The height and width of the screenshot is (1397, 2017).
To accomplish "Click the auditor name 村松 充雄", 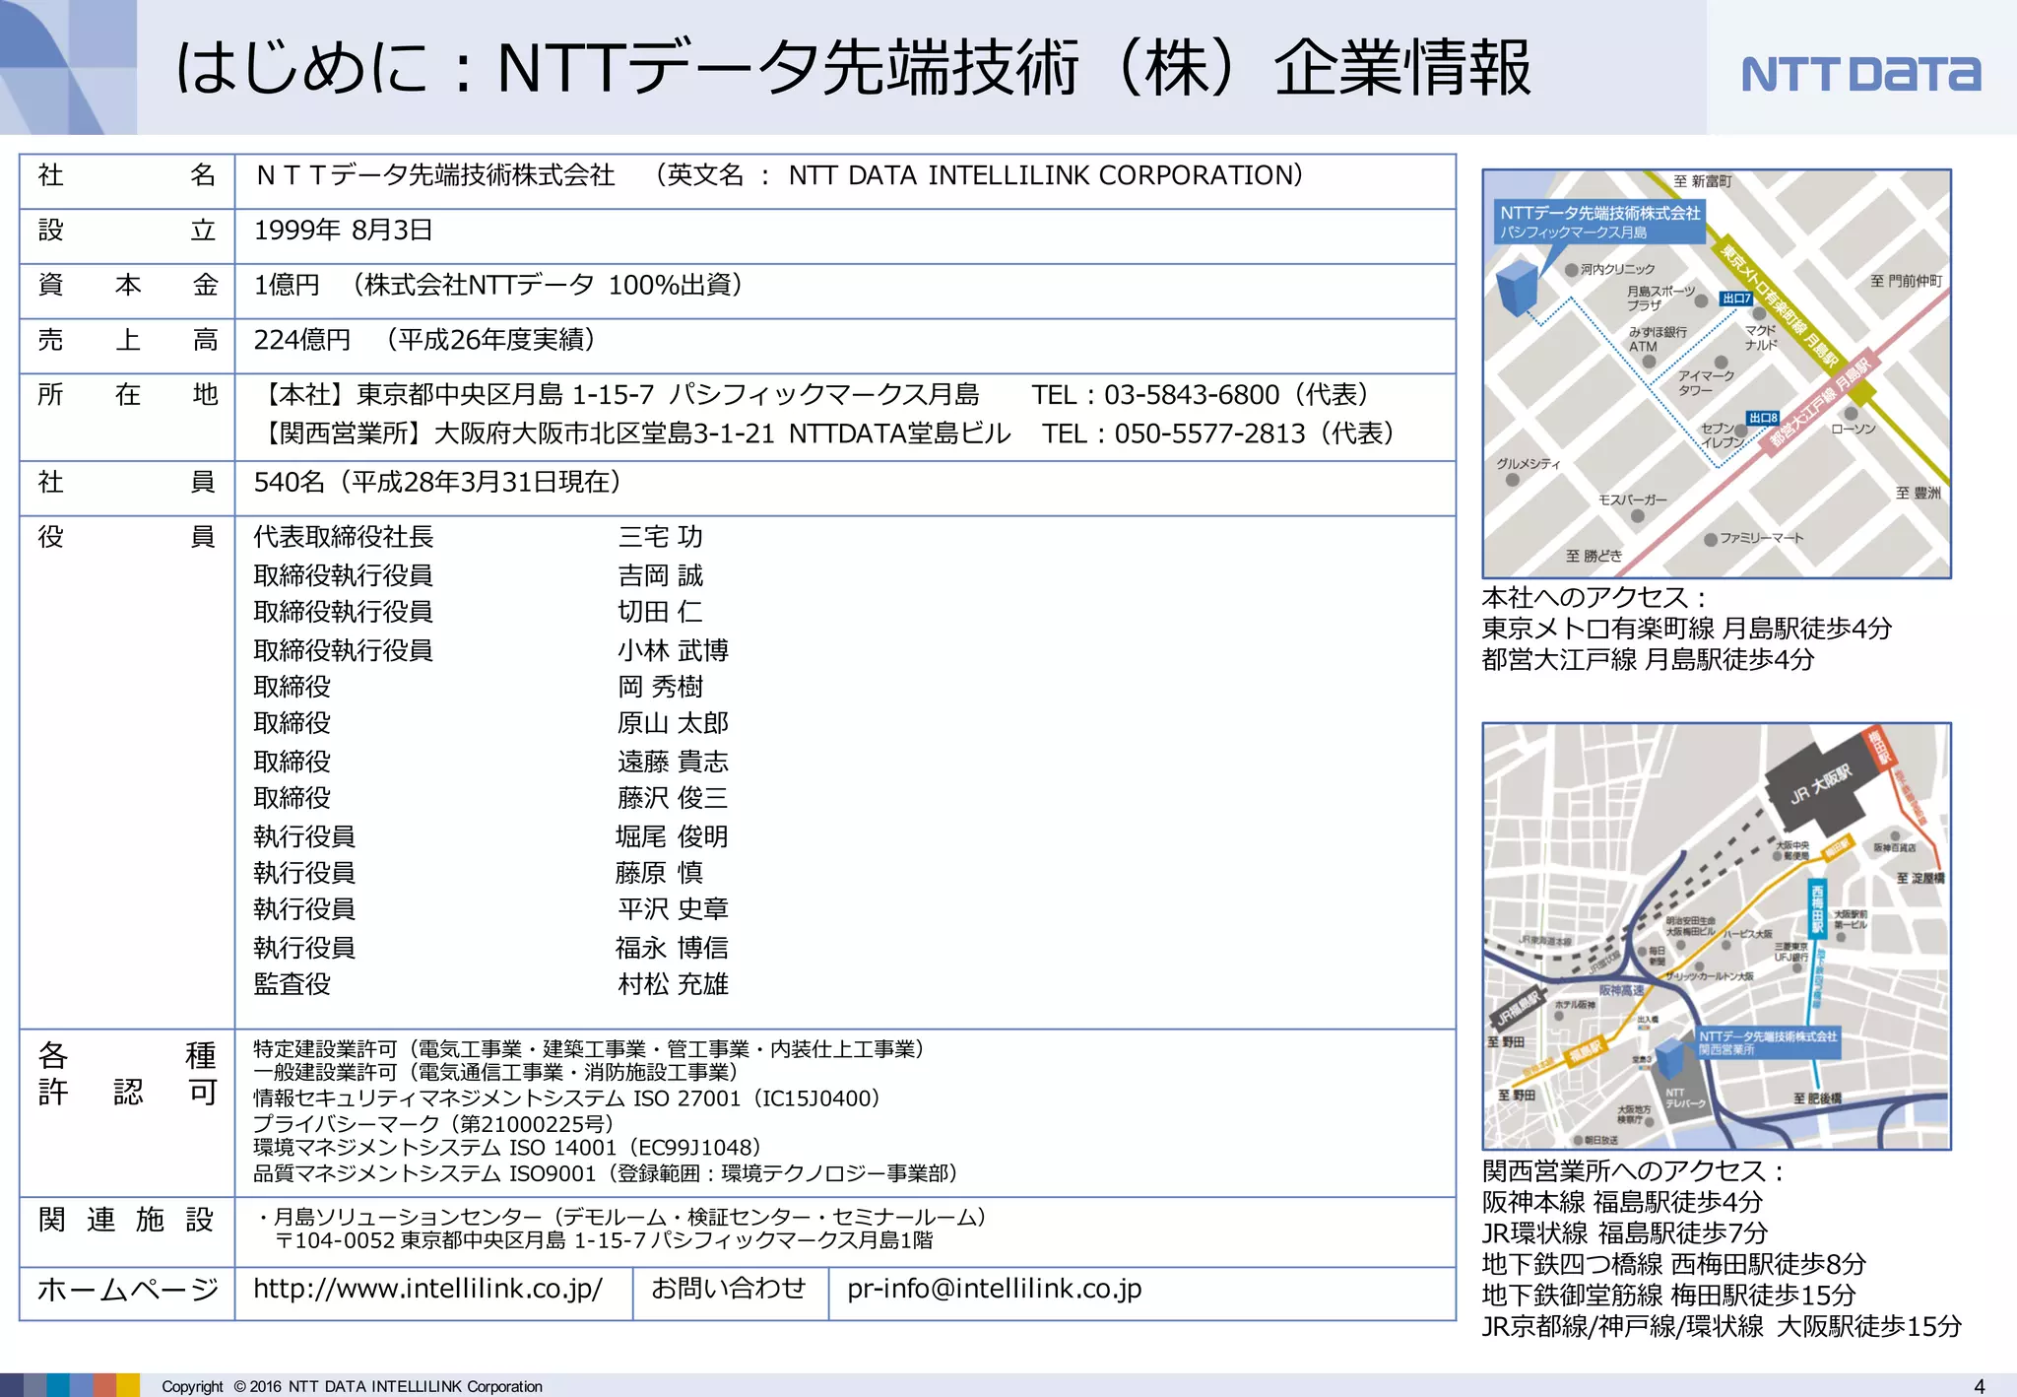I will [673, 984].
